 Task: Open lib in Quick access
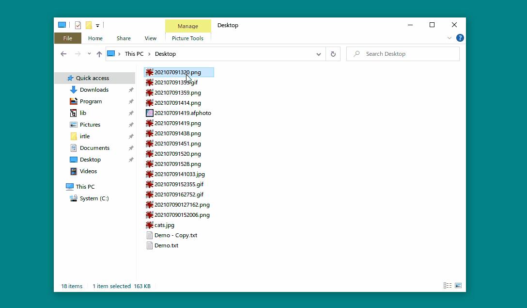[x=83, y=113]
